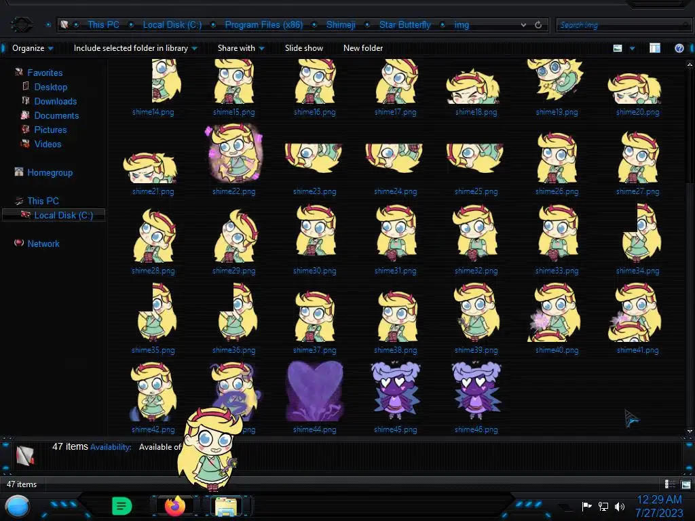The image size is (695, 521).
Task: Click the shime16.png file name
Action: click(x=315, y=112)
